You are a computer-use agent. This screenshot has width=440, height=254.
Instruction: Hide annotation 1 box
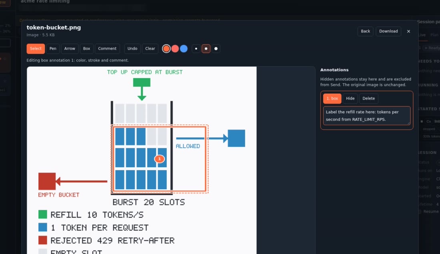(350, 98)
